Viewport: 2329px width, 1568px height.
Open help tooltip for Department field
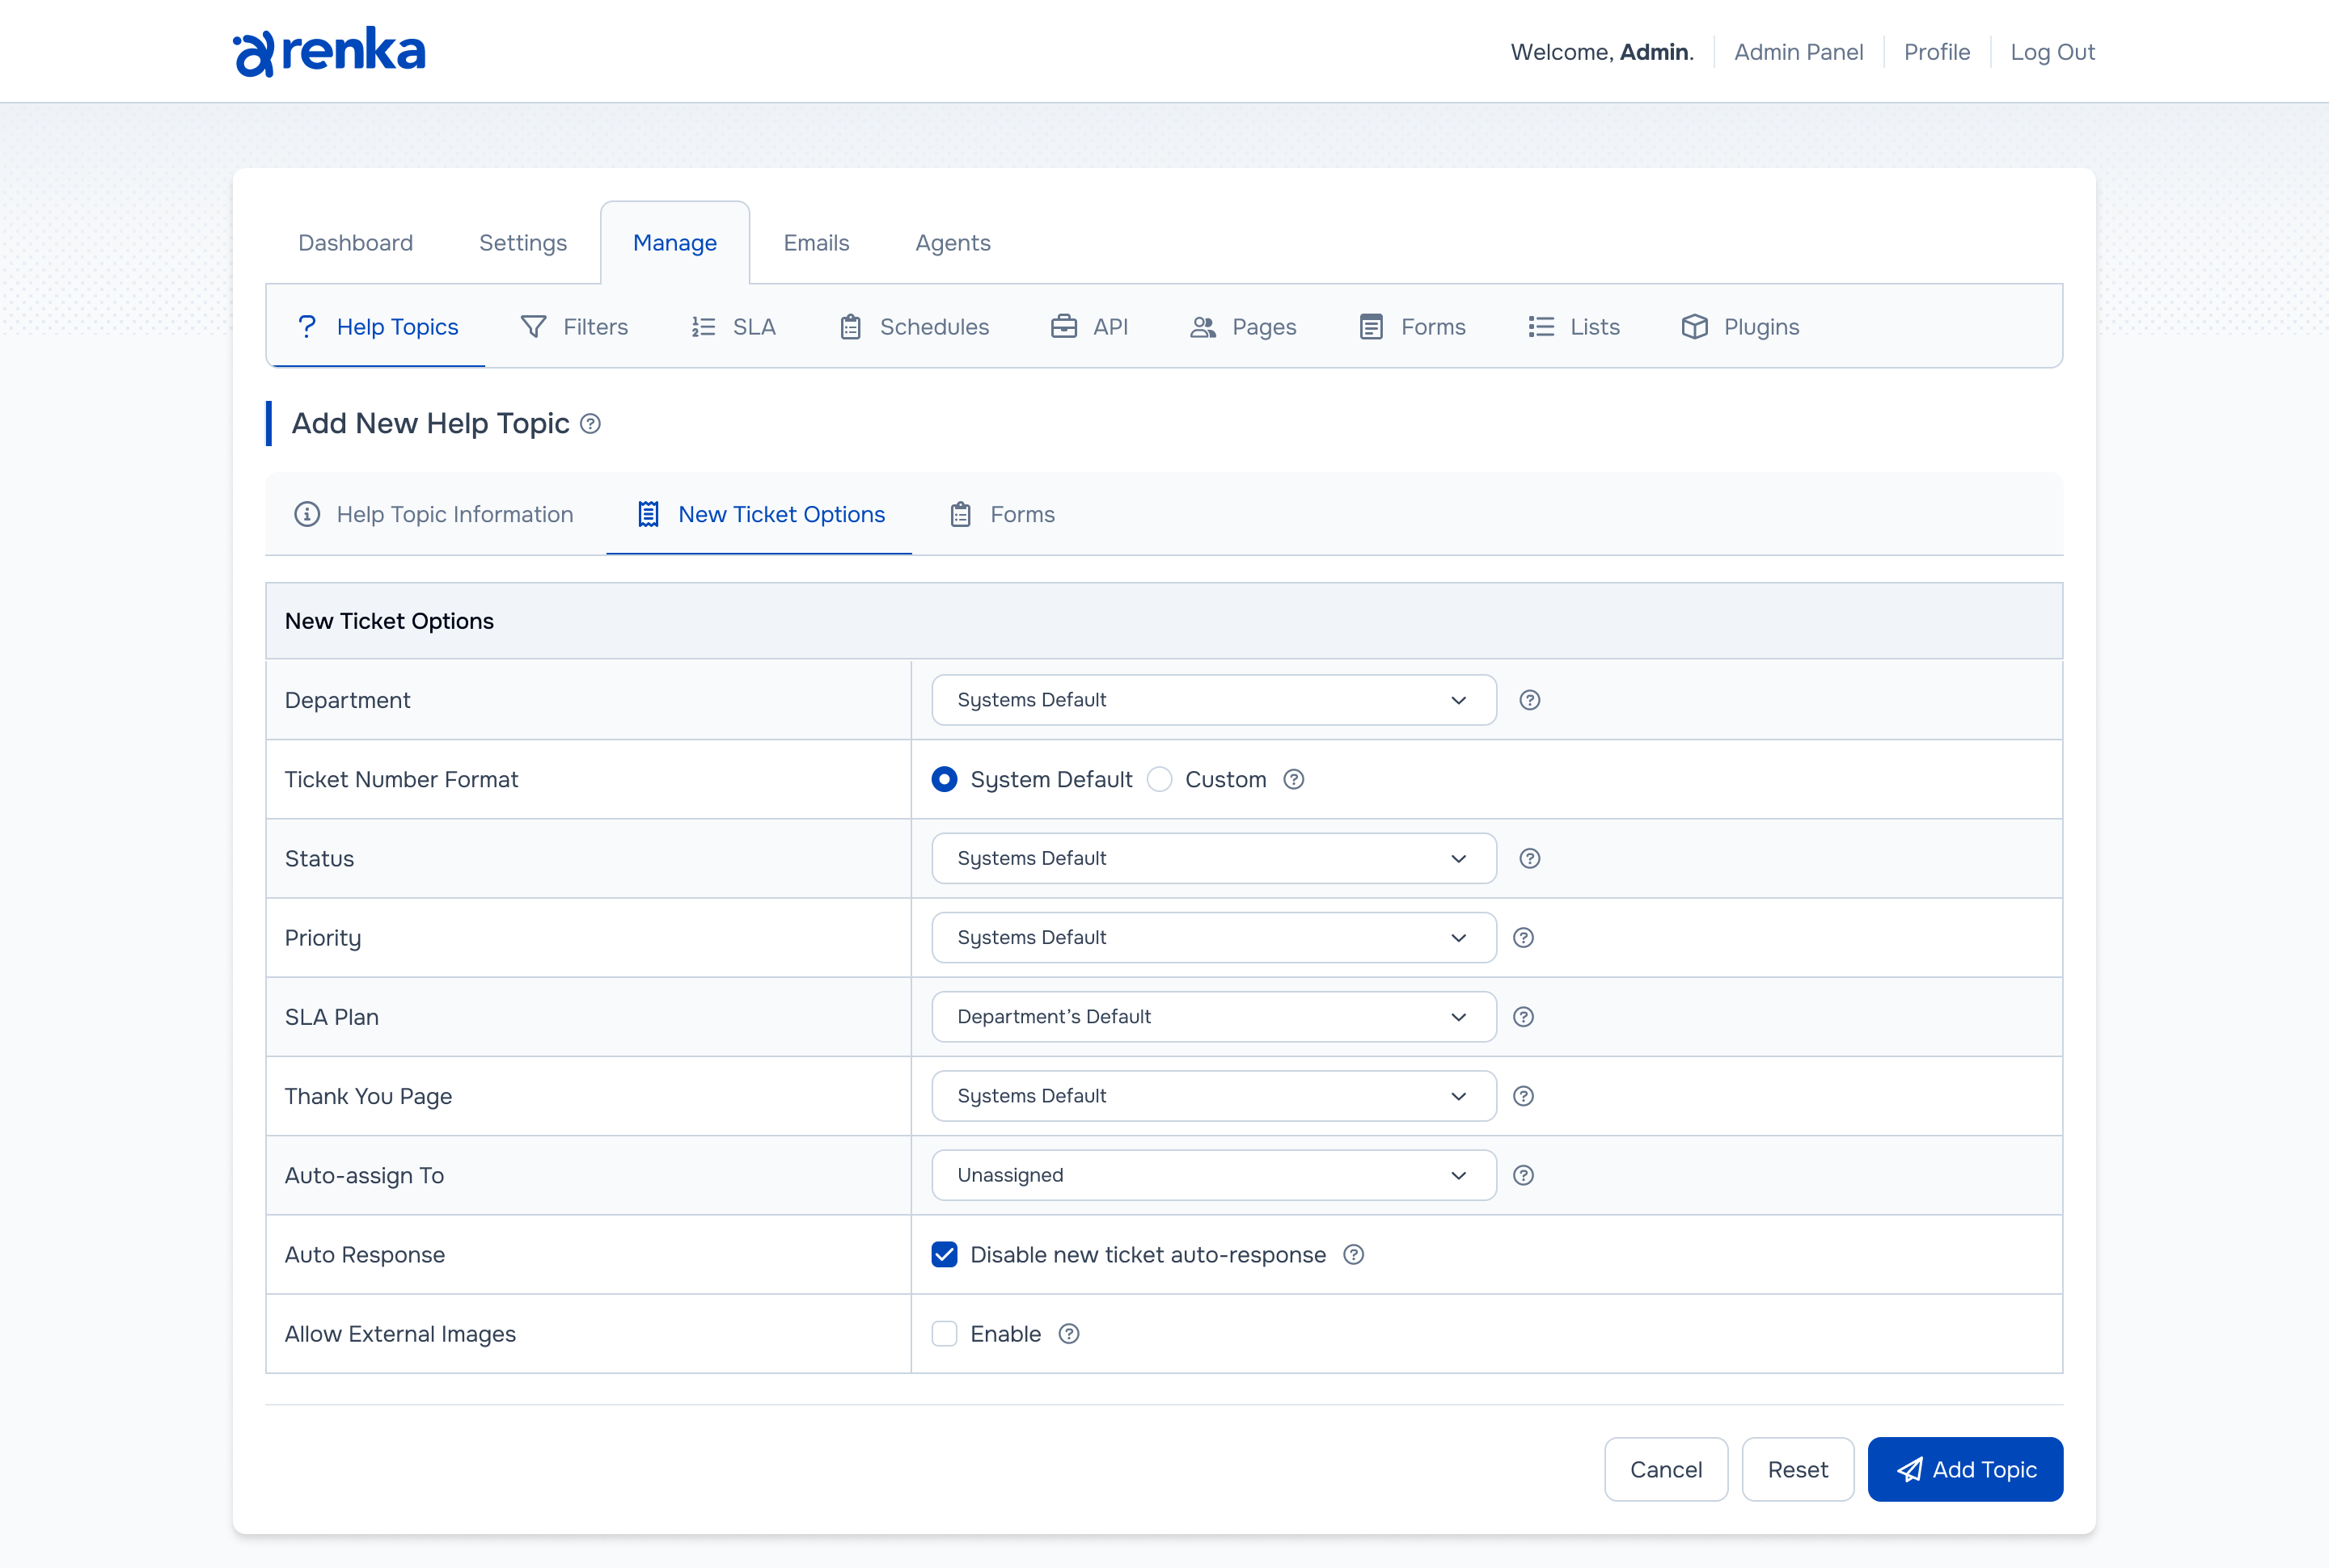point(1530,700)
